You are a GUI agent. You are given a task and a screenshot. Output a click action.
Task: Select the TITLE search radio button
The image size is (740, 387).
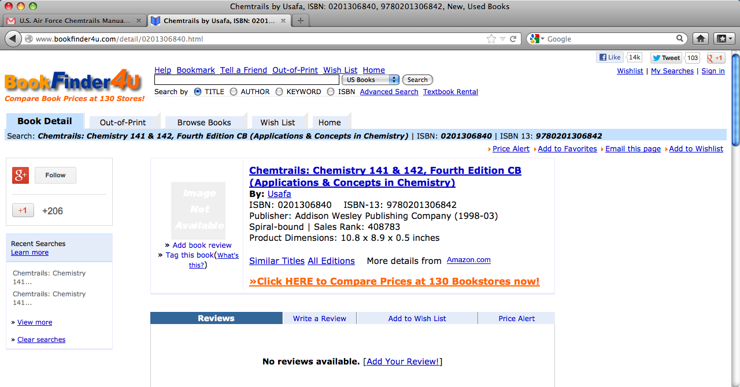coord(198,91)
